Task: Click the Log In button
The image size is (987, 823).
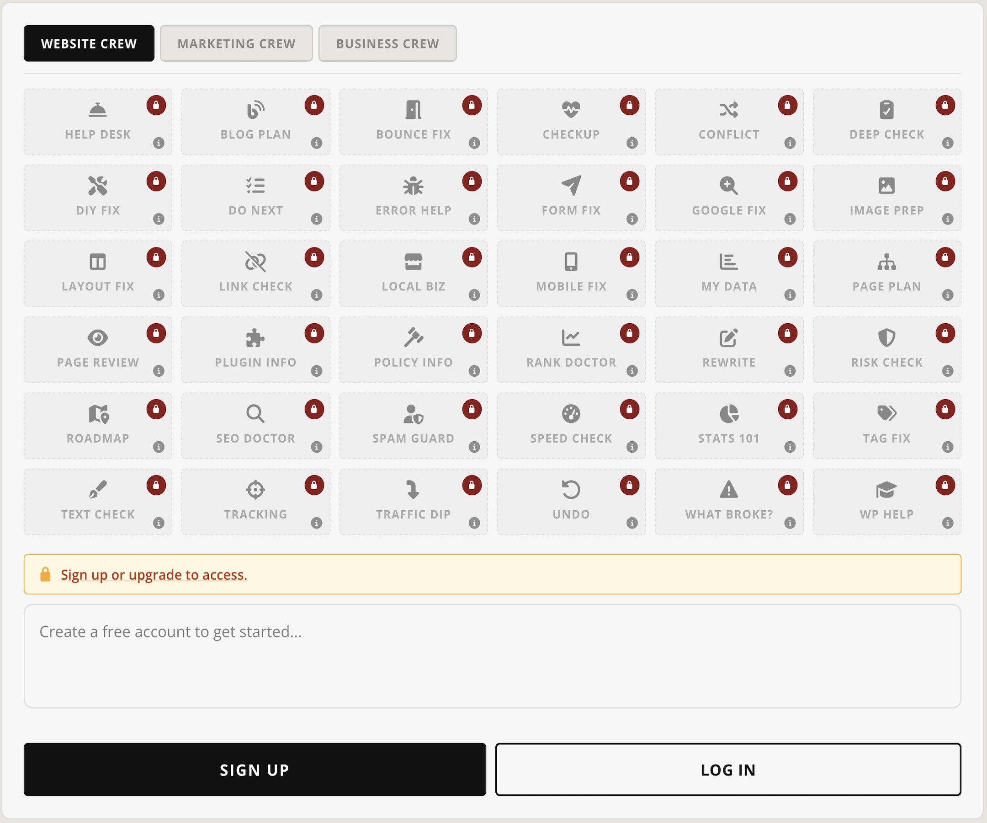Action: click(x=728, y=770)
